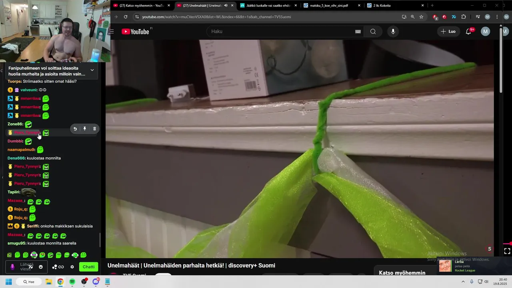Run search with the magnifier button
This screenshot has height=288, width=512.
tap(373, 32)
